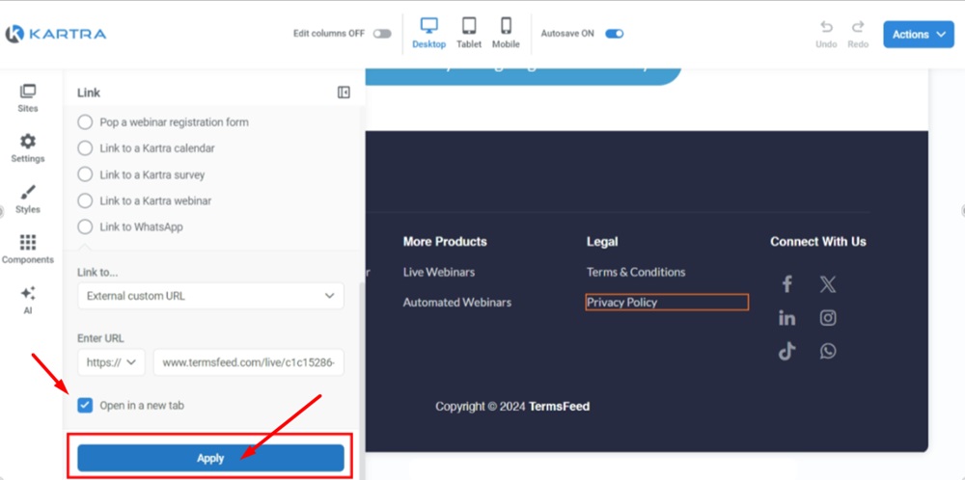The image size is (965, 480).
Task: Redo the last change
Action: (858, 35)
